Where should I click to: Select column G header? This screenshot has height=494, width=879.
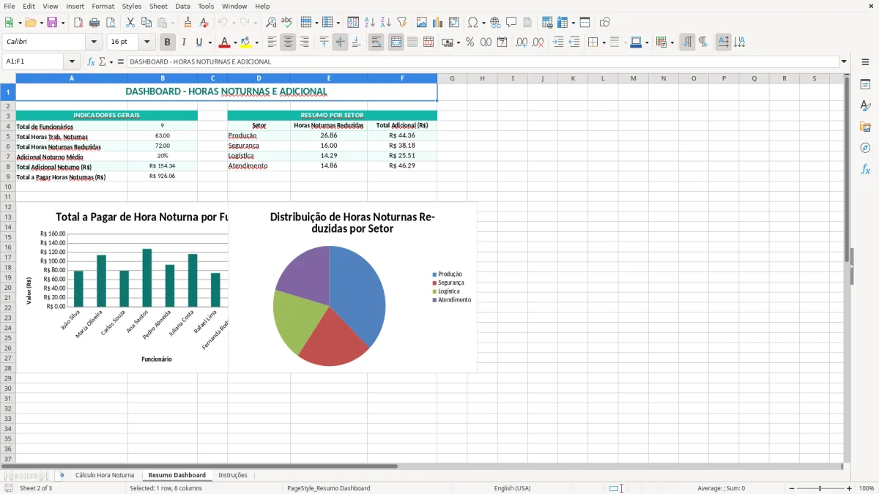point(452,78)
